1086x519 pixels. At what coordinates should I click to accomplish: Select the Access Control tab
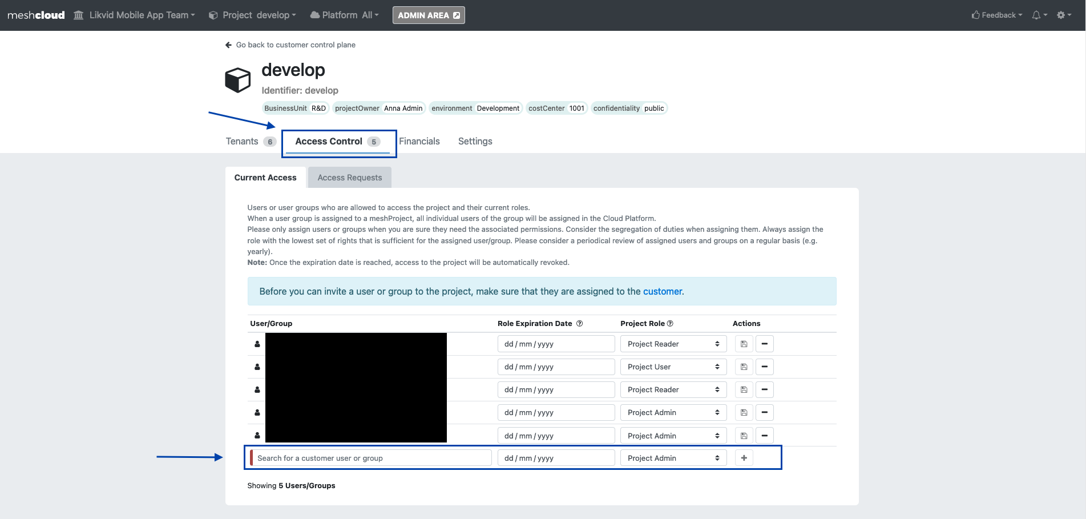(x=338, y=142)
